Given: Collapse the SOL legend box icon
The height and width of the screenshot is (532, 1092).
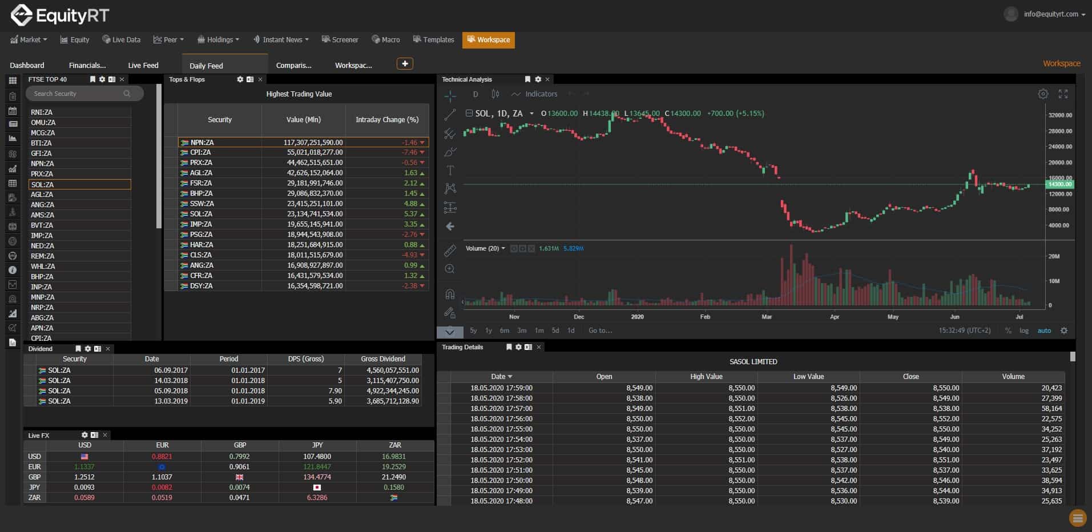Looking at the screenshot, I should [469, 114].
